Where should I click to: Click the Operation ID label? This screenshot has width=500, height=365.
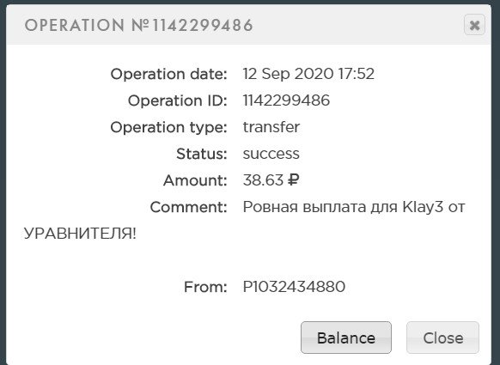pyautogui.click(x=177, y=100)
